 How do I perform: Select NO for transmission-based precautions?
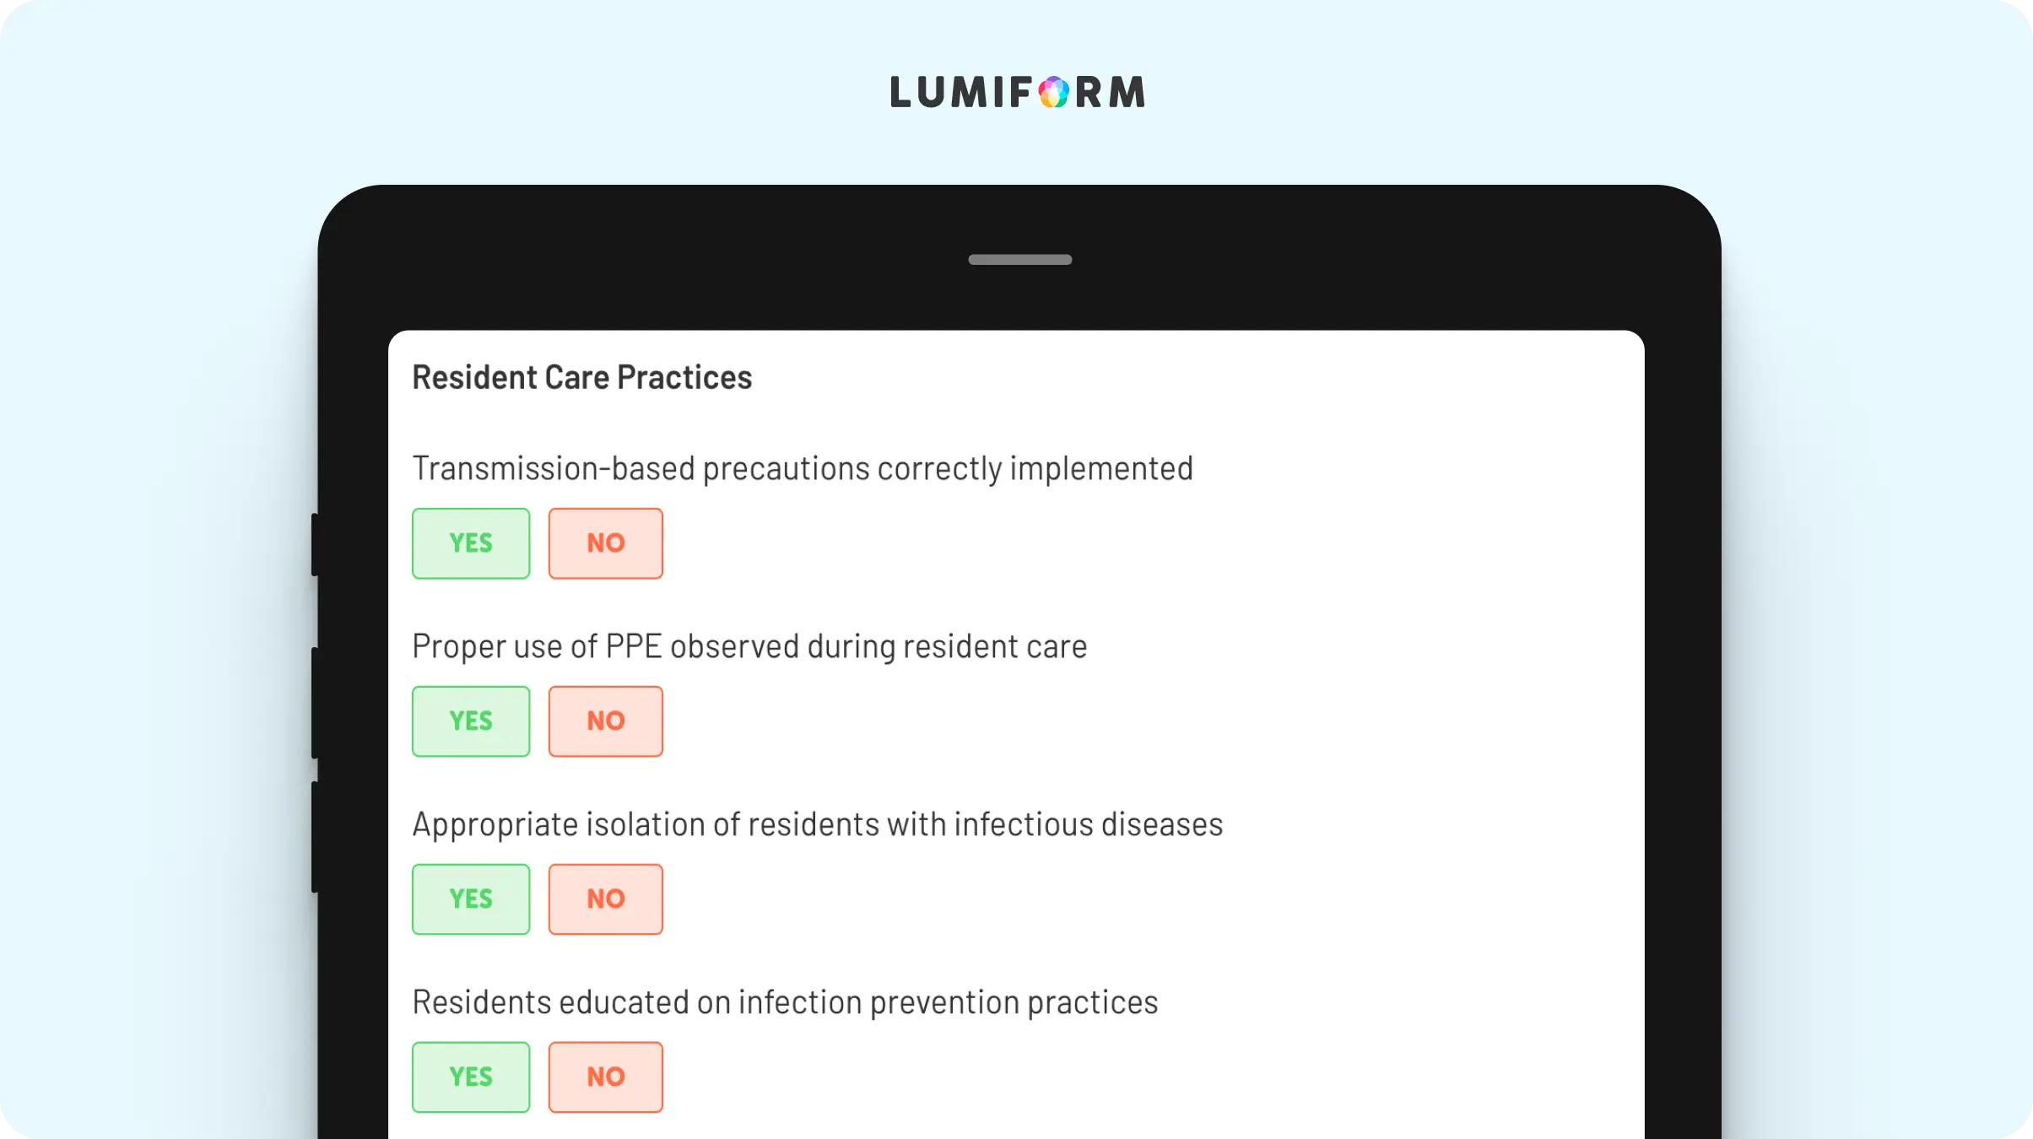606,543
